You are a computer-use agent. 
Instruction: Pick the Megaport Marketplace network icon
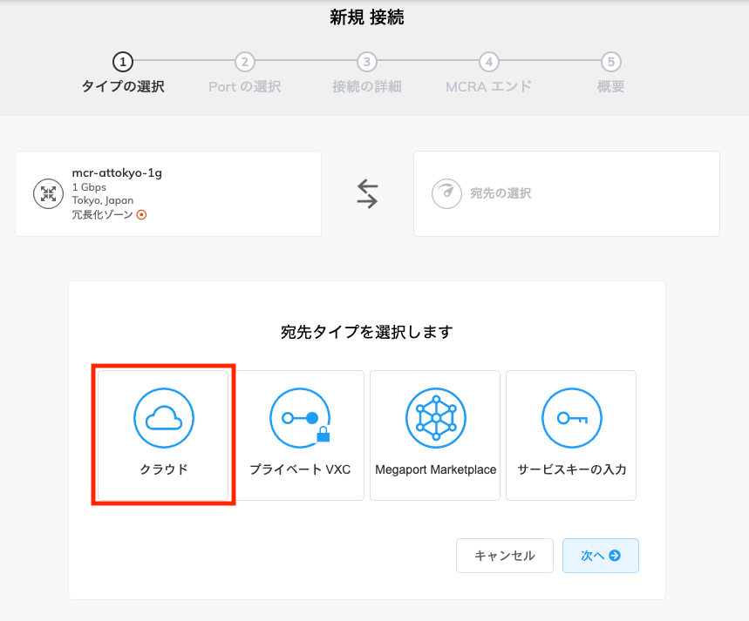tap(436, 418)
